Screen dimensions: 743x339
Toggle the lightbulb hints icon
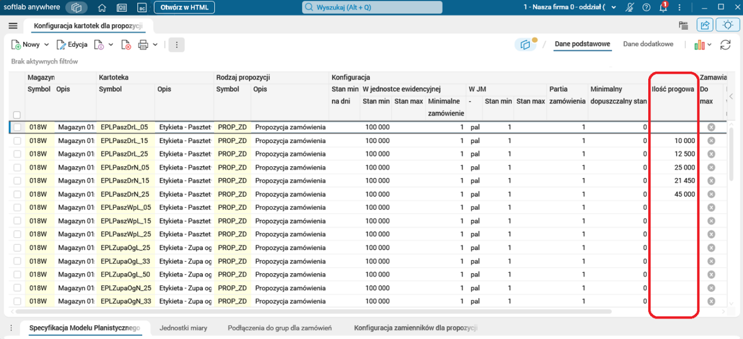pos(728,25)
